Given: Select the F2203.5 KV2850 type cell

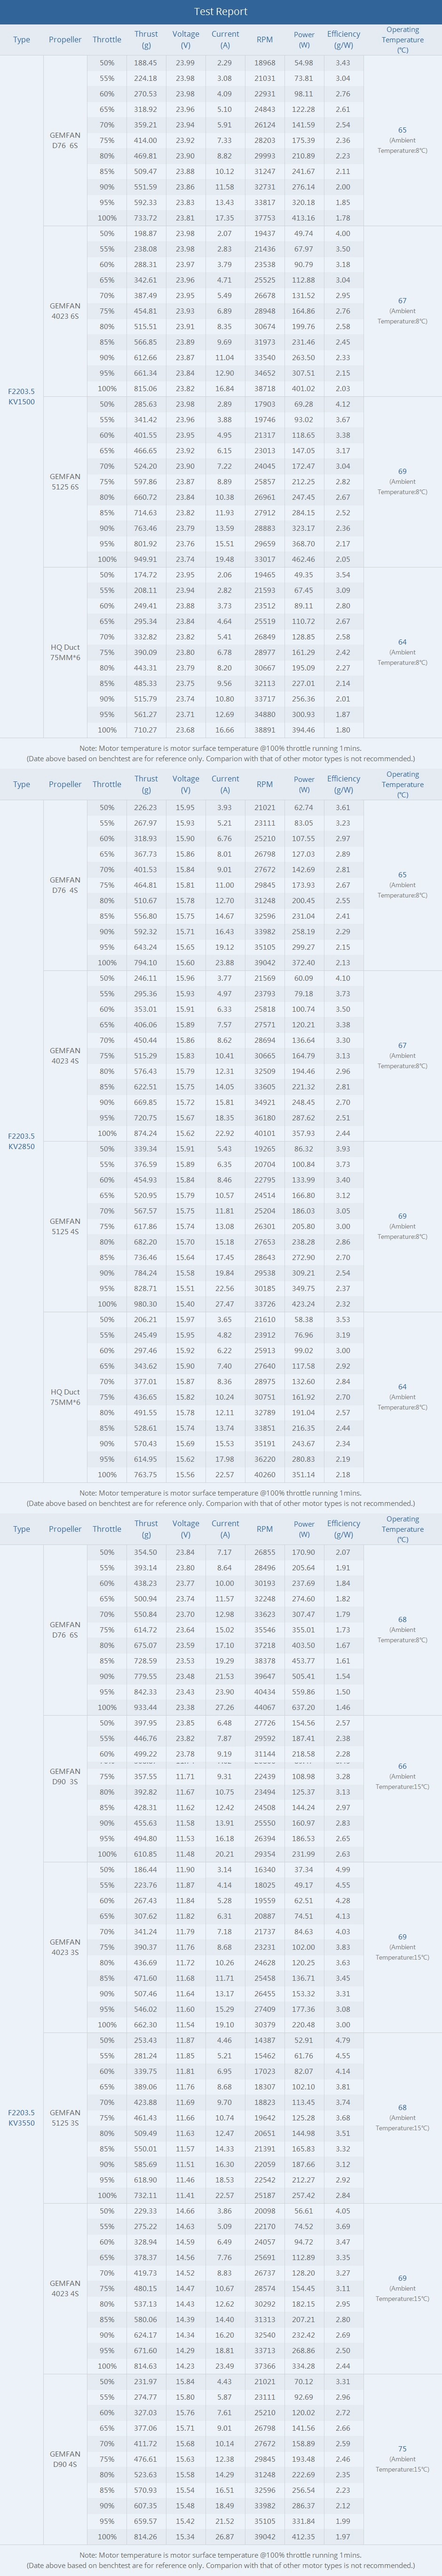Looking at the screenshot, I should 21,1141.
